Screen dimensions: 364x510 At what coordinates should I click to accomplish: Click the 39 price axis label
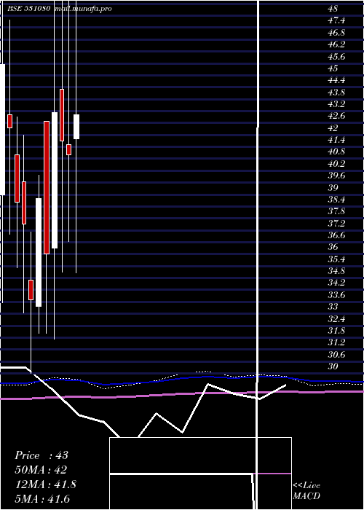(x=333, y=188)
